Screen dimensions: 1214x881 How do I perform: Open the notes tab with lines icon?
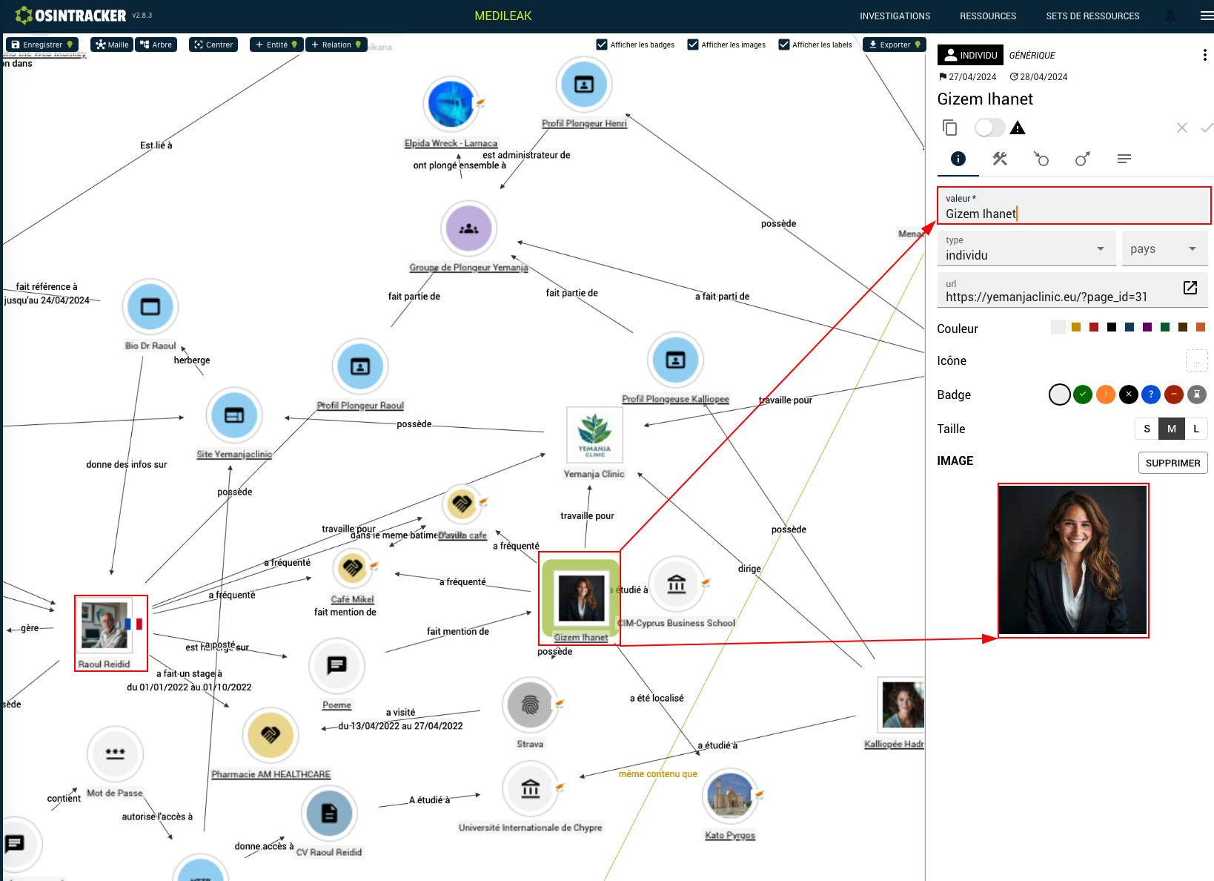pyautogui.click(x=1124, y=159)
